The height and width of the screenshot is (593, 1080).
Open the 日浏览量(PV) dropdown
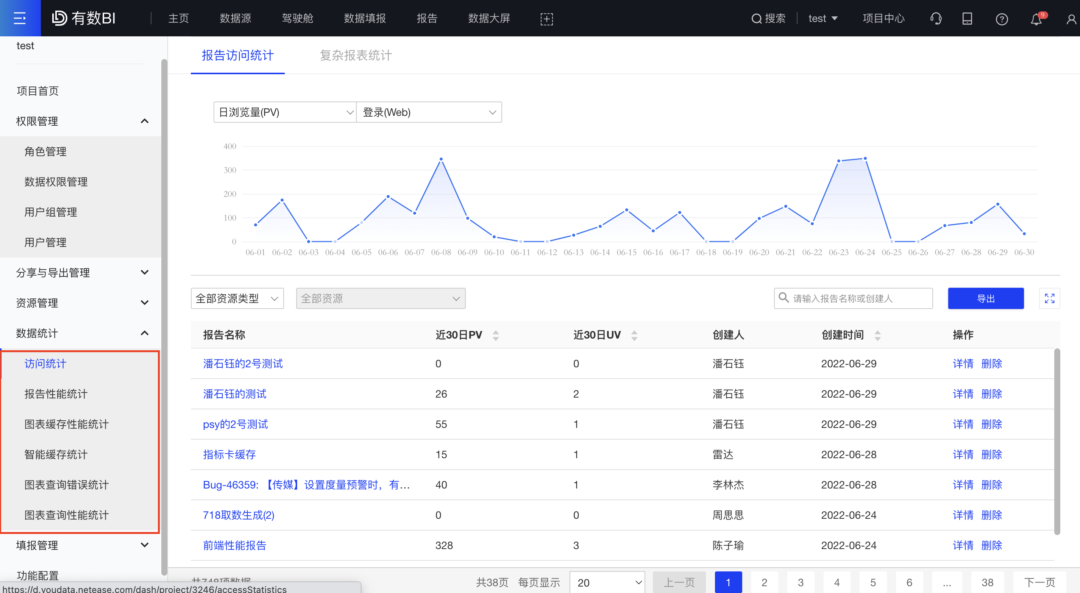click(284, 112)
